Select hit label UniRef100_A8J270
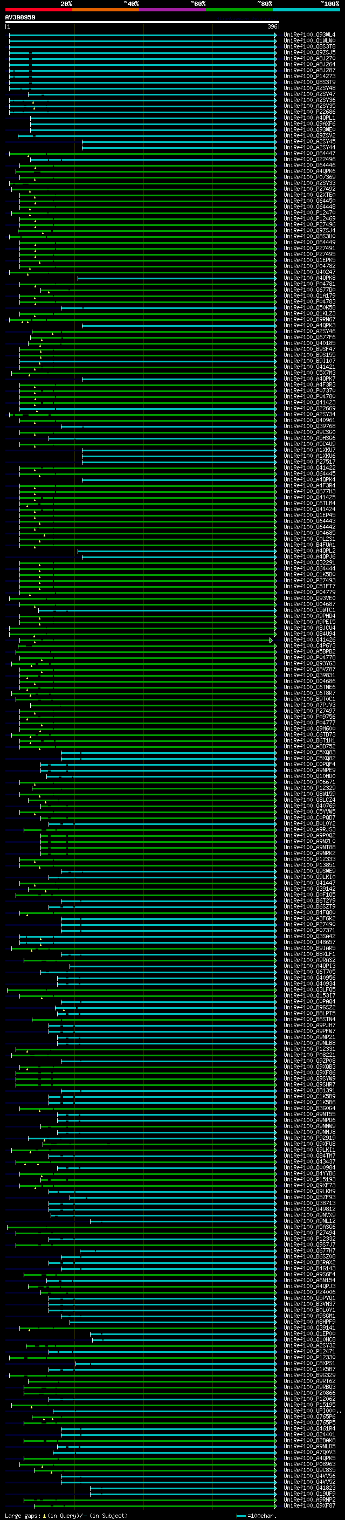 pyautogui.click(x=309, y=58)
